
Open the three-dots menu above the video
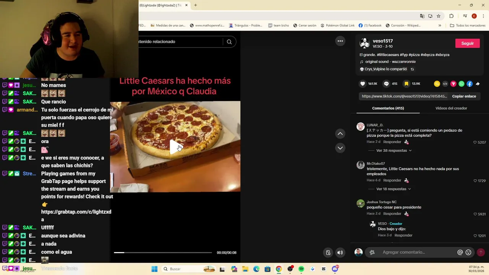click(x=340, y=41)
